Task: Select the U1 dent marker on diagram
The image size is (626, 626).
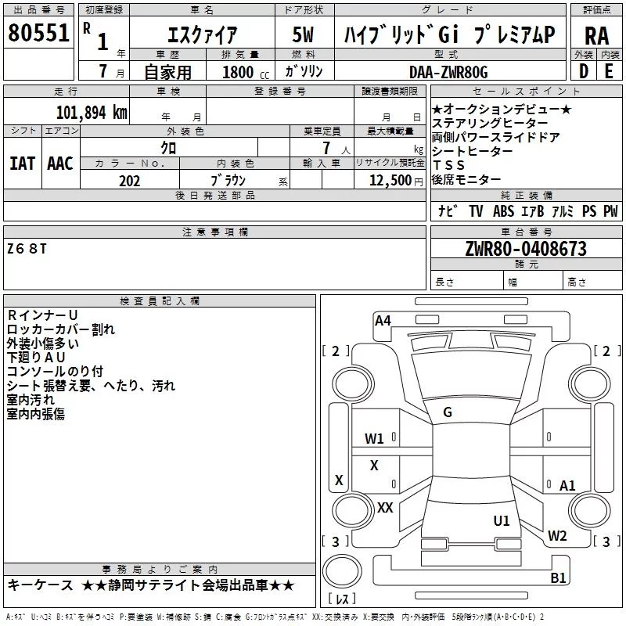Action: tap(502, 520)
